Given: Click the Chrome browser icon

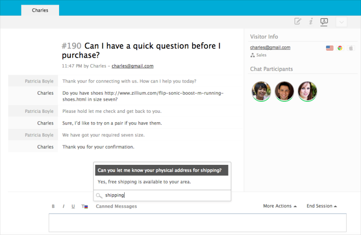Looking at the screenshot, I should click(x=340, y=48).
